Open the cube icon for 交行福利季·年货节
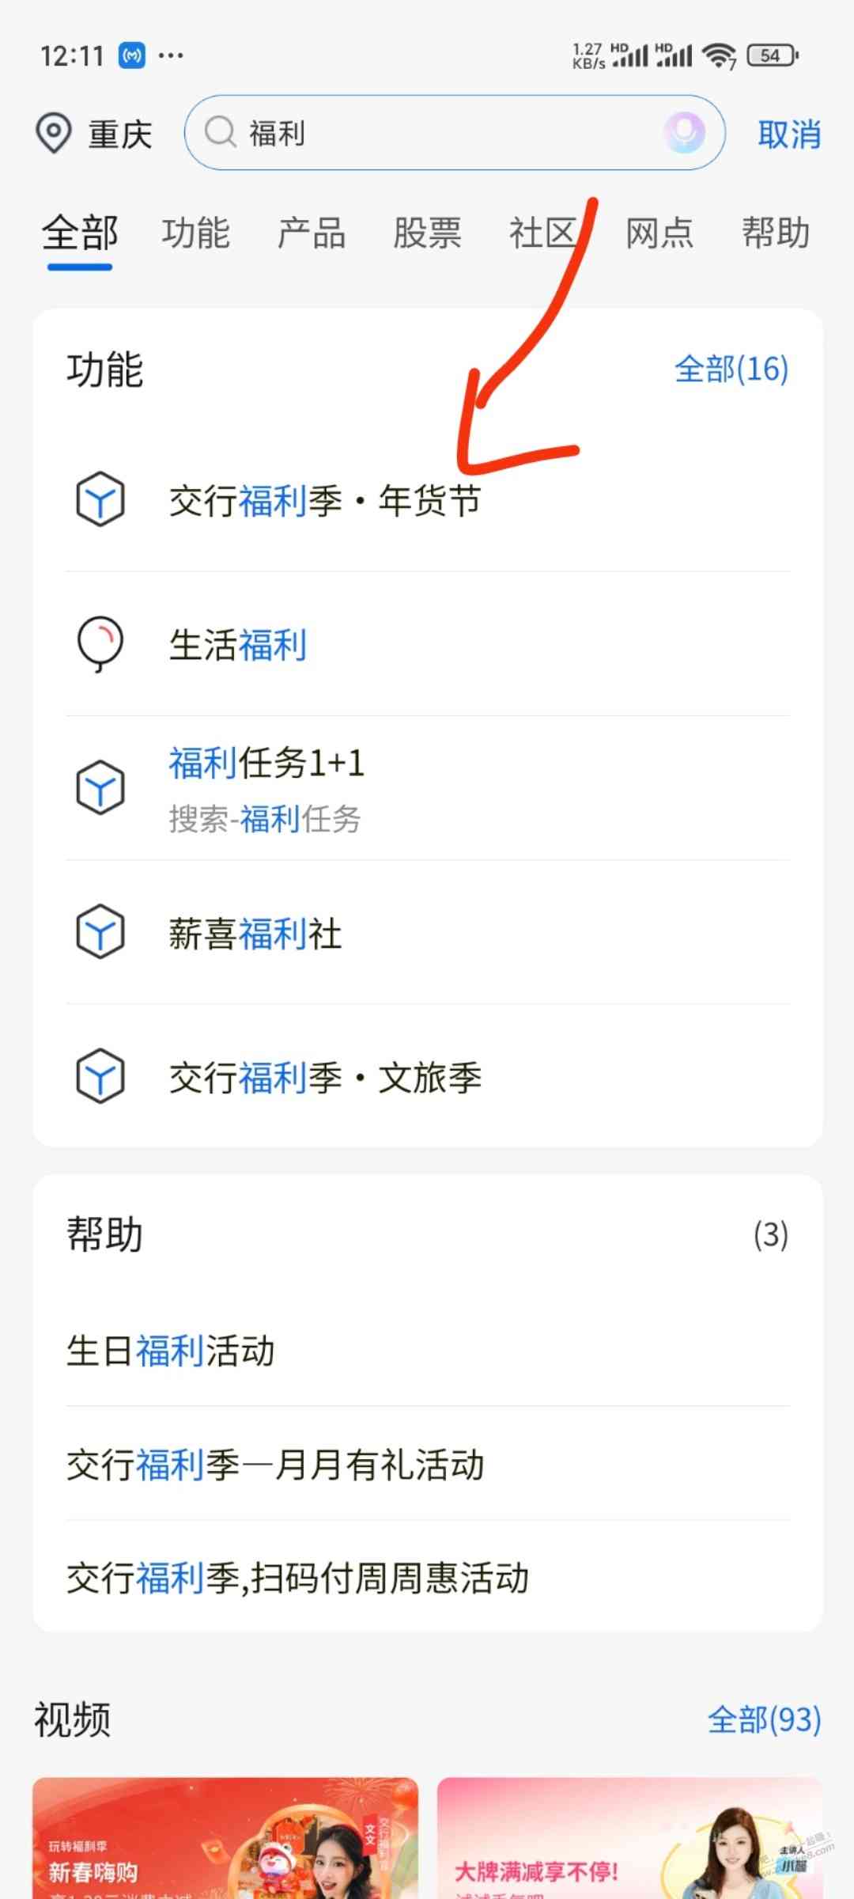 (100, 500)
